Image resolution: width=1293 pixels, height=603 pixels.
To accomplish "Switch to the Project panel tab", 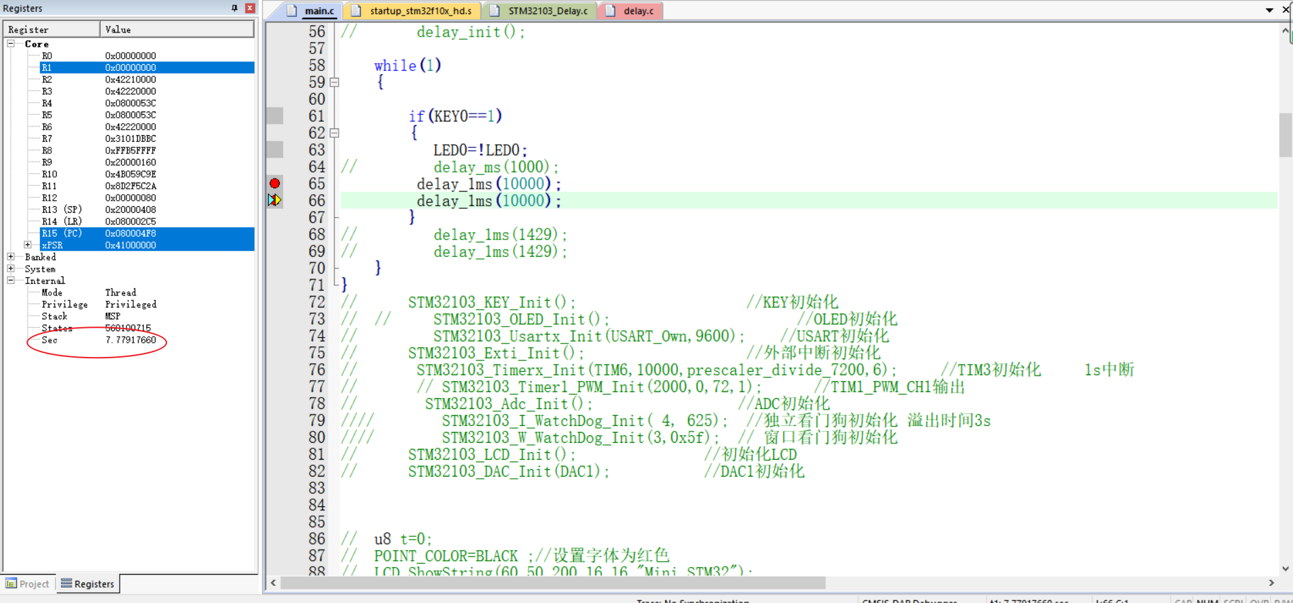I will click(x=28, y=583).
